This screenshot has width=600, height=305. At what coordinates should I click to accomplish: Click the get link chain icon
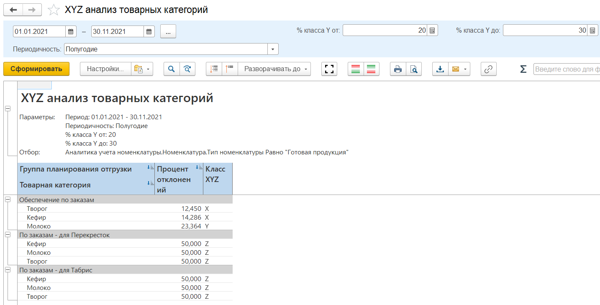[488, 69]
